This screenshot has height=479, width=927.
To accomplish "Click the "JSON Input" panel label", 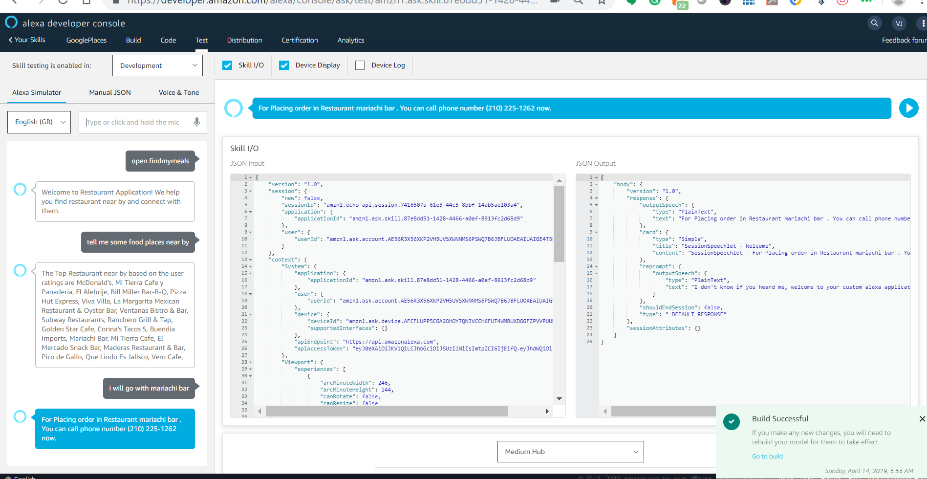I will [247, 163].
